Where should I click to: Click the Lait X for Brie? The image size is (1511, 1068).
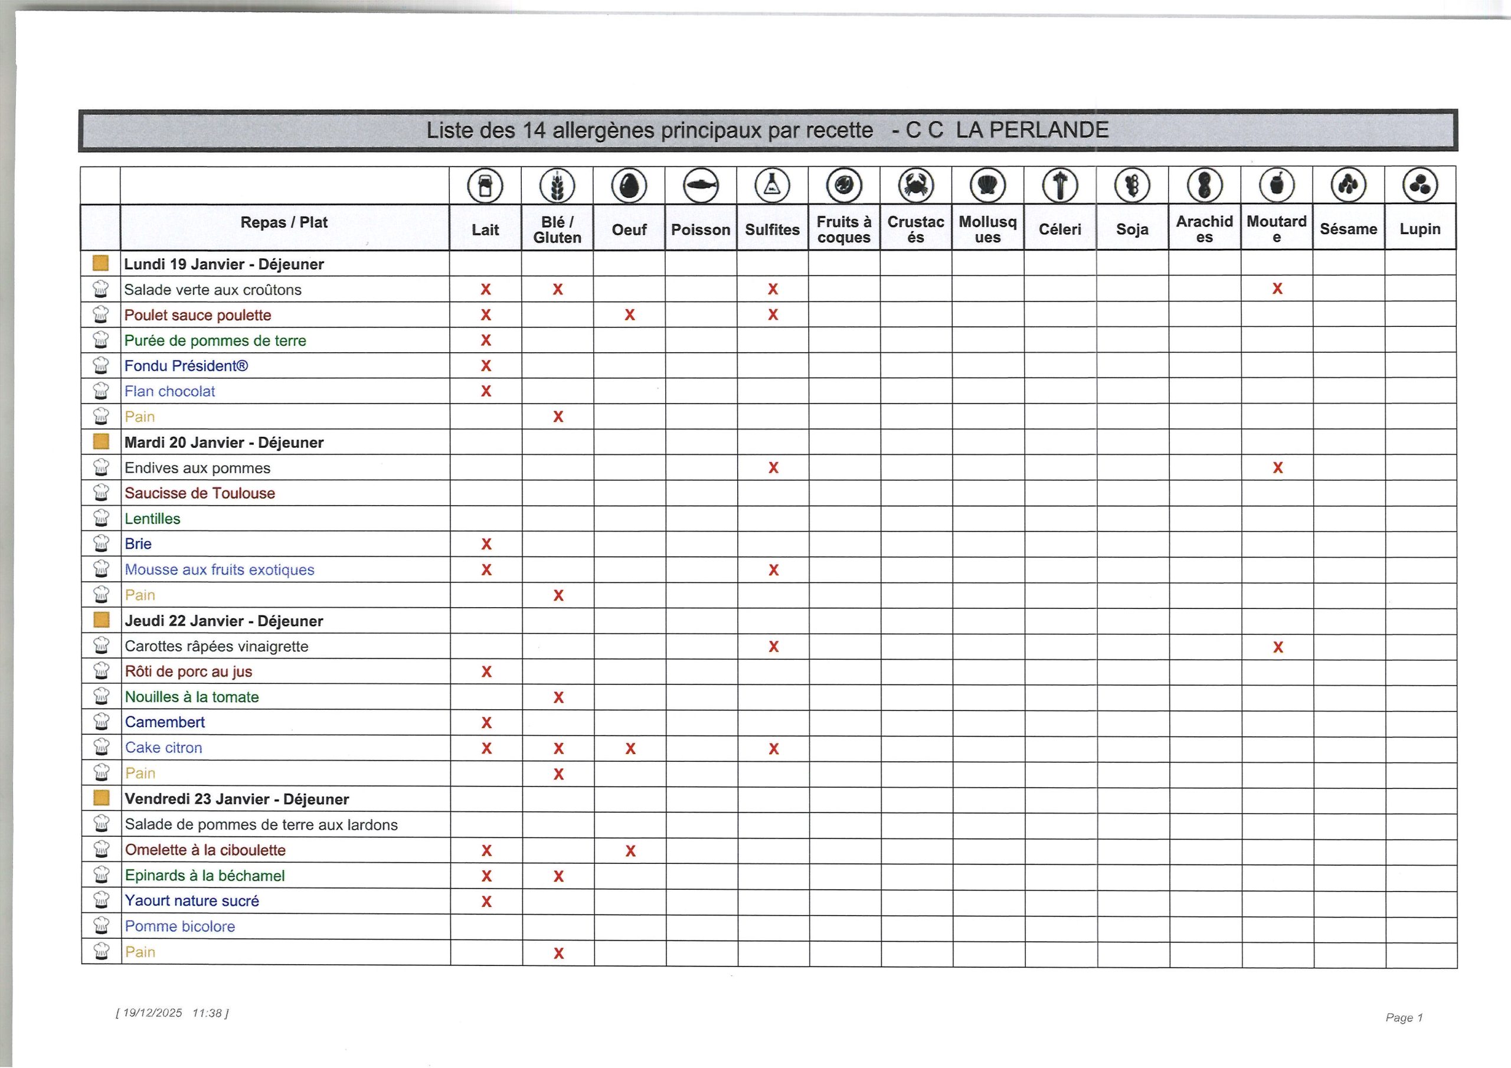[x=486, y=544]
